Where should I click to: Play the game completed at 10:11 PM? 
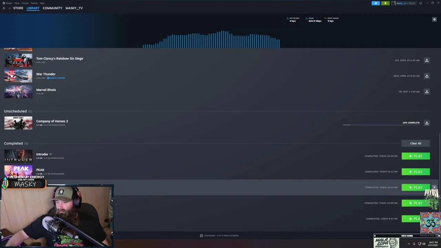click(416, 187)
